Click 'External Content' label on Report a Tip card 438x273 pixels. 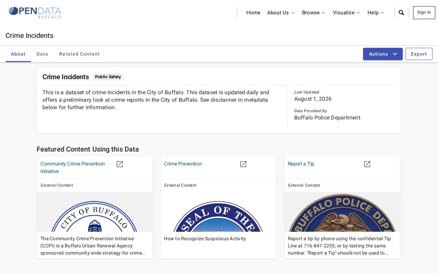pyautogui.click(x=304, y=185)
